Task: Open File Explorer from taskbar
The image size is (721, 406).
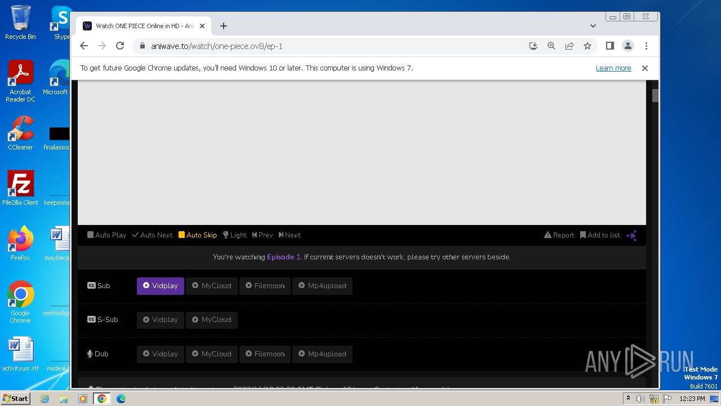Action: coord(64,399)
